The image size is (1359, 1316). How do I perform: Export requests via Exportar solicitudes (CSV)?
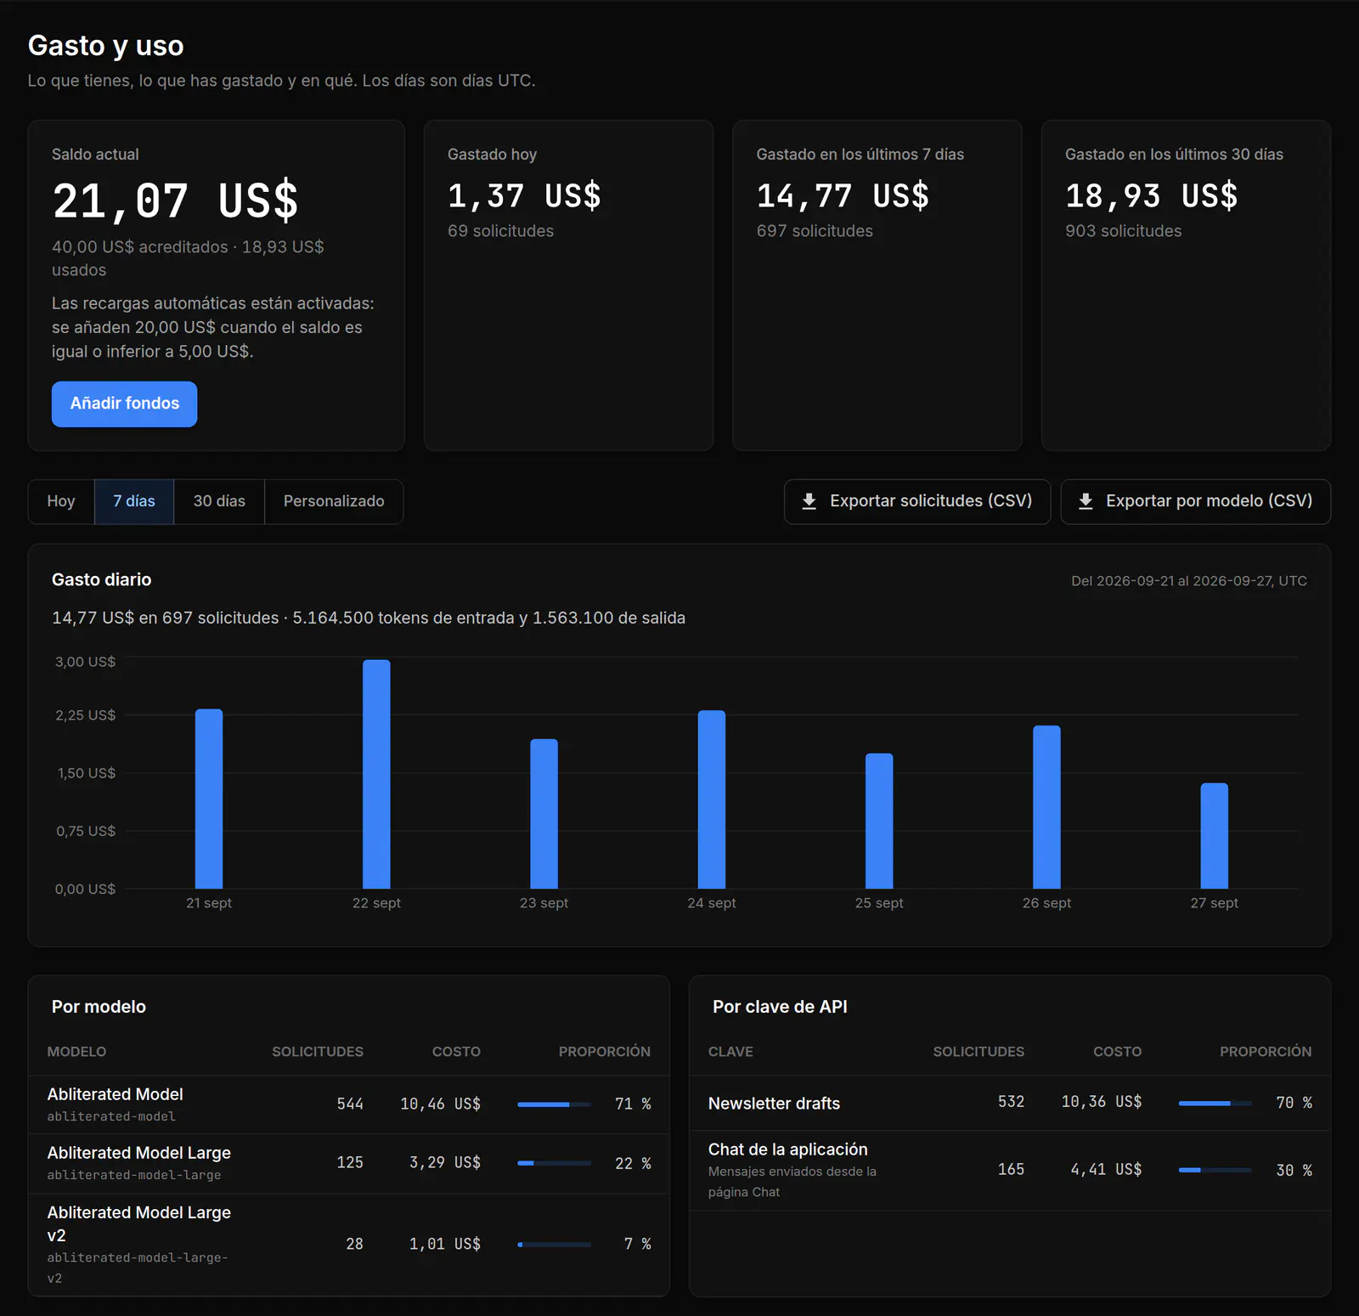point(916,501)
